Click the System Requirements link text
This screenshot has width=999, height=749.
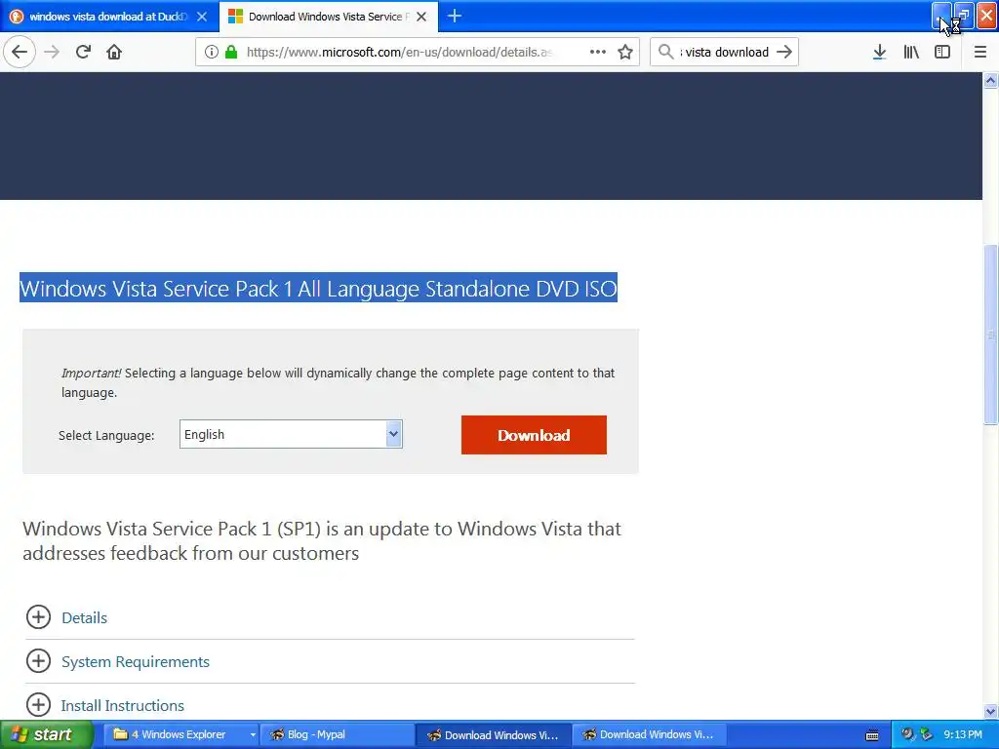click(135, 662)
